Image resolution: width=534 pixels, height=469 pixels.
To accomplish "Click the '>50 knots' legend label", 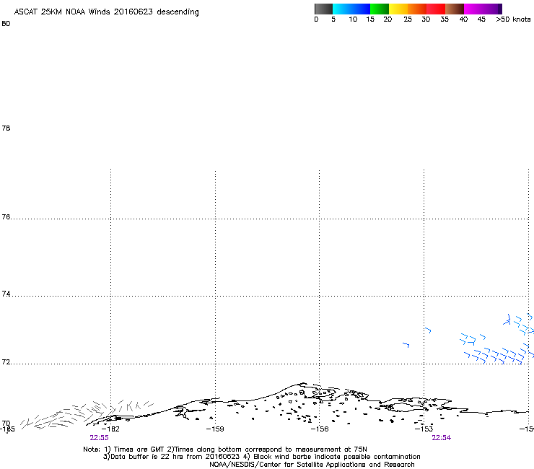I will [x=513, y=19].
